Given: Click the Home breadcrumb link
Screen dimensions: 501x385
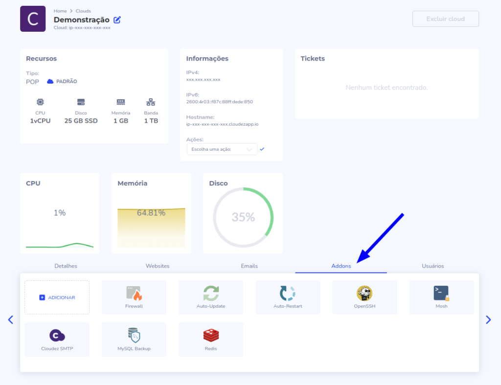Looking at the screenshot, I should click(60, 11).
